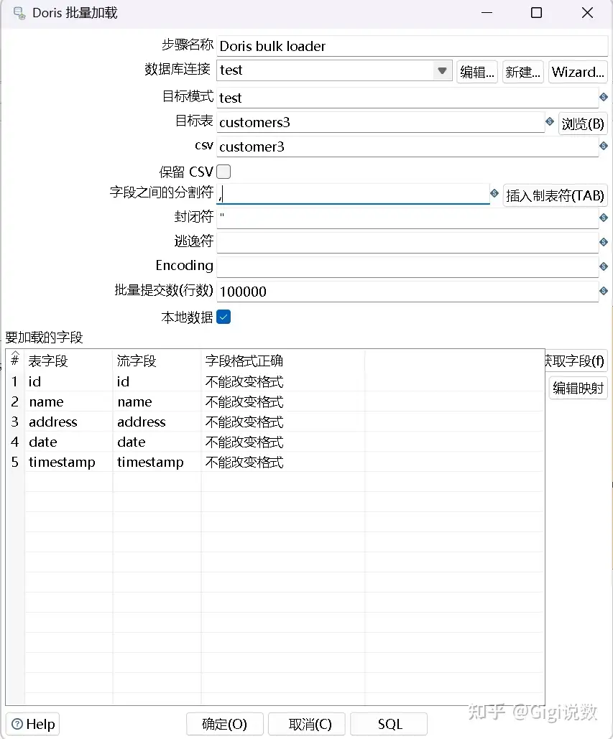Maximize the Doris 批量加载 window
This screenshot has height=739, width=613.
point(537,13)
